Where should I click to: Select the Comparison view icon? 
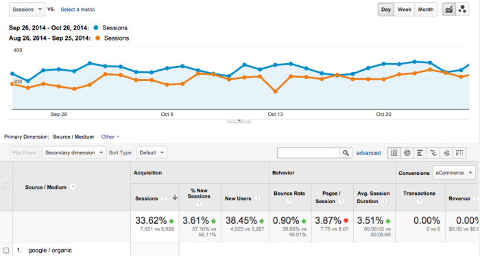pyautogui.click(x=433, y=153)
